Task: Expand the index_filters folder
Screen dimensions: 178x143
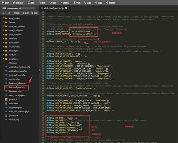Action: (x=3, y=42)
